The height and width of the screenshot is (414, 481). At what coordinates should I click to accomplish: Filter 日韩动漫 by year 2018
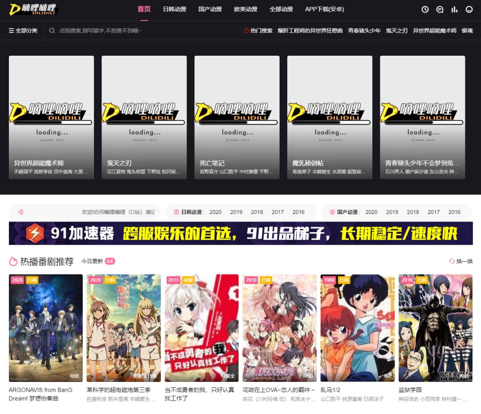257,212
